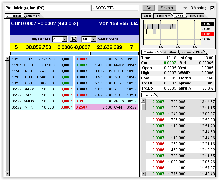Screen dimensions: 219x180
Task: Click the Trades list scrollbar thumb
Action: point(143,107)
